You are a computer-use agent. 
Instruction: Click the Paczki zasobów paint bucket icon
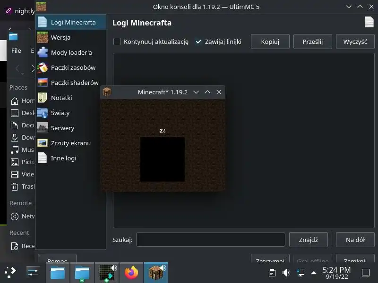[43, 67]
